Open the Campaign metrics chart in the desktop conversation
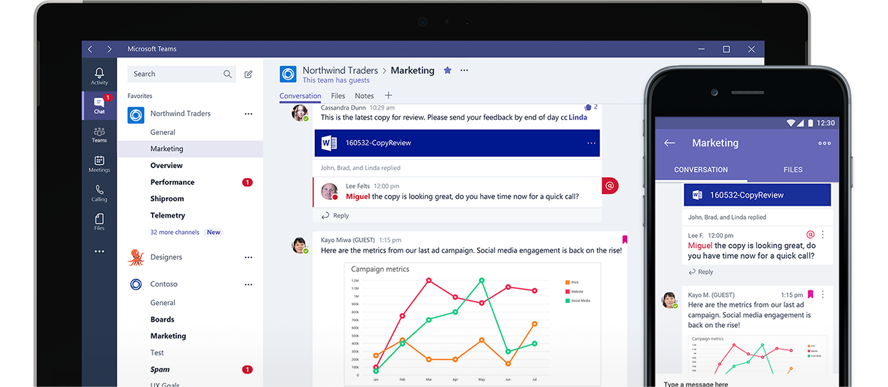This screenshot has width=888, height=387. point(473,324)
